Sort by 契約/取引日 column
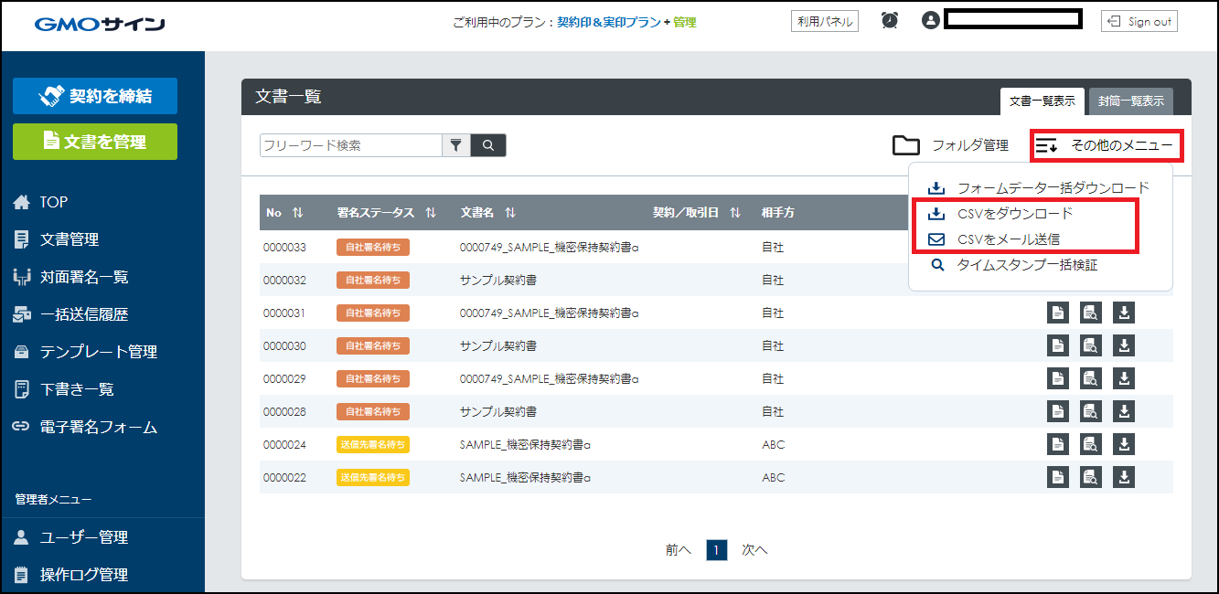 [x=735, y=213]
